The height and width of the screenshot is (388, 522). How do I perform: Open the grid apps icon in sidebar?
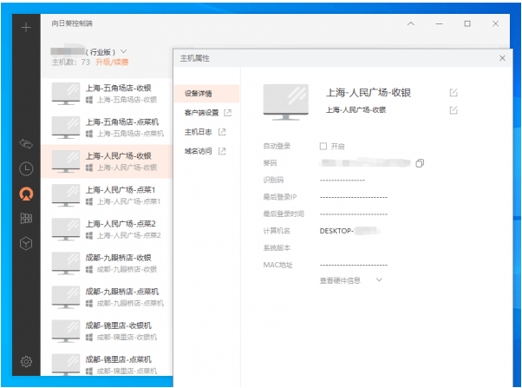tap(26, 219)
